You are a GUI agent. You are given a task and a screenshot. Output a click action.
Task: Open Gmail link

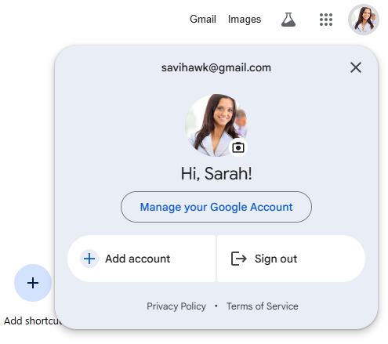pos(203,20)
